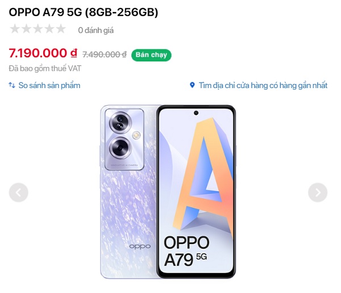Click the compare arrows icon
Screen dimensions: 341x293
click(x=12, y=85)
